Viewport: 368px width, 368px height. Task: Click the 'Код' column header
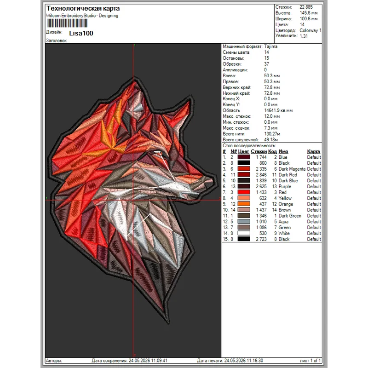(272, 151)
